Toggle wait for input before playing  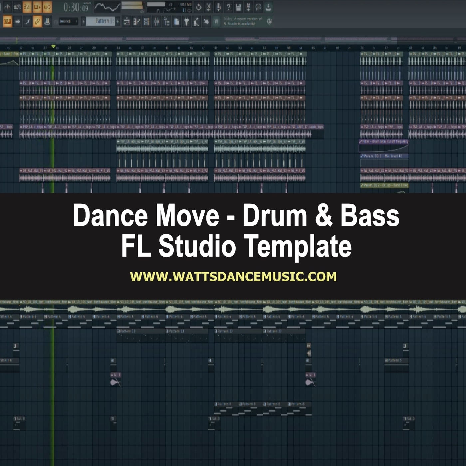coord(17,7)
